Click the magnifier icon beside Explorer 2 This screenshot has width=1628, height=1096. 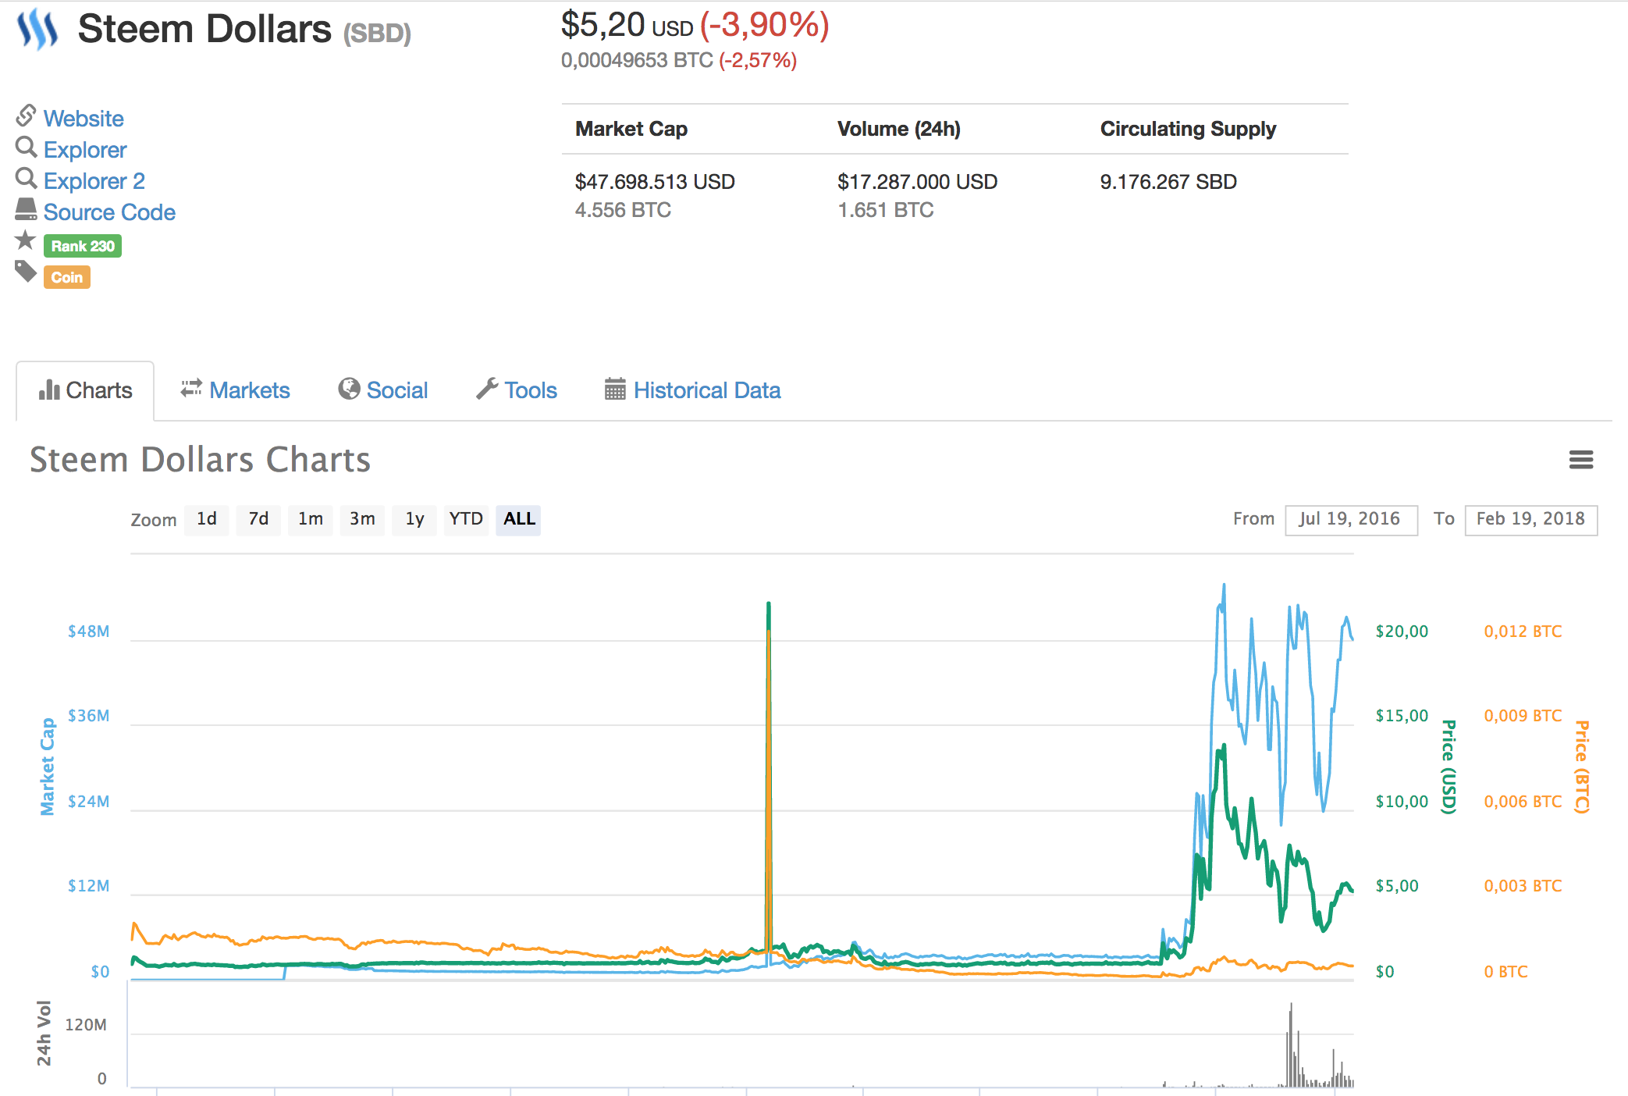[x=26, y=178]
